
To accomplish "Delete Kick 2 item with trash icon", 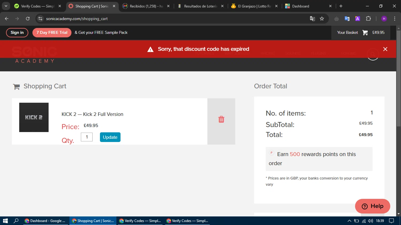I will tap(221, 119).
